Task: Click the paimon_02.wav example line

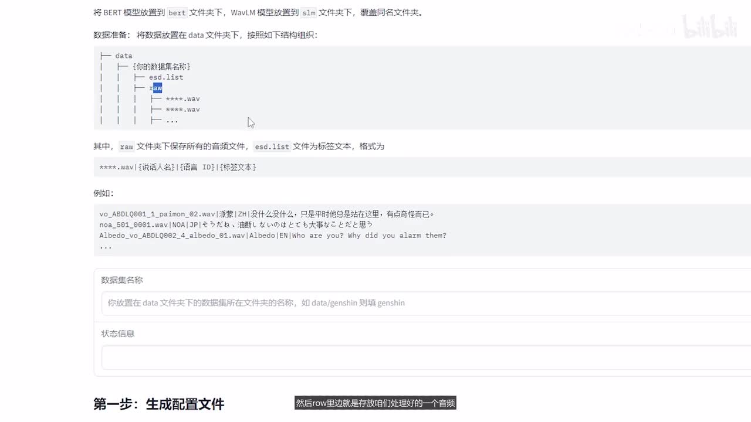Action: (267, 214)
